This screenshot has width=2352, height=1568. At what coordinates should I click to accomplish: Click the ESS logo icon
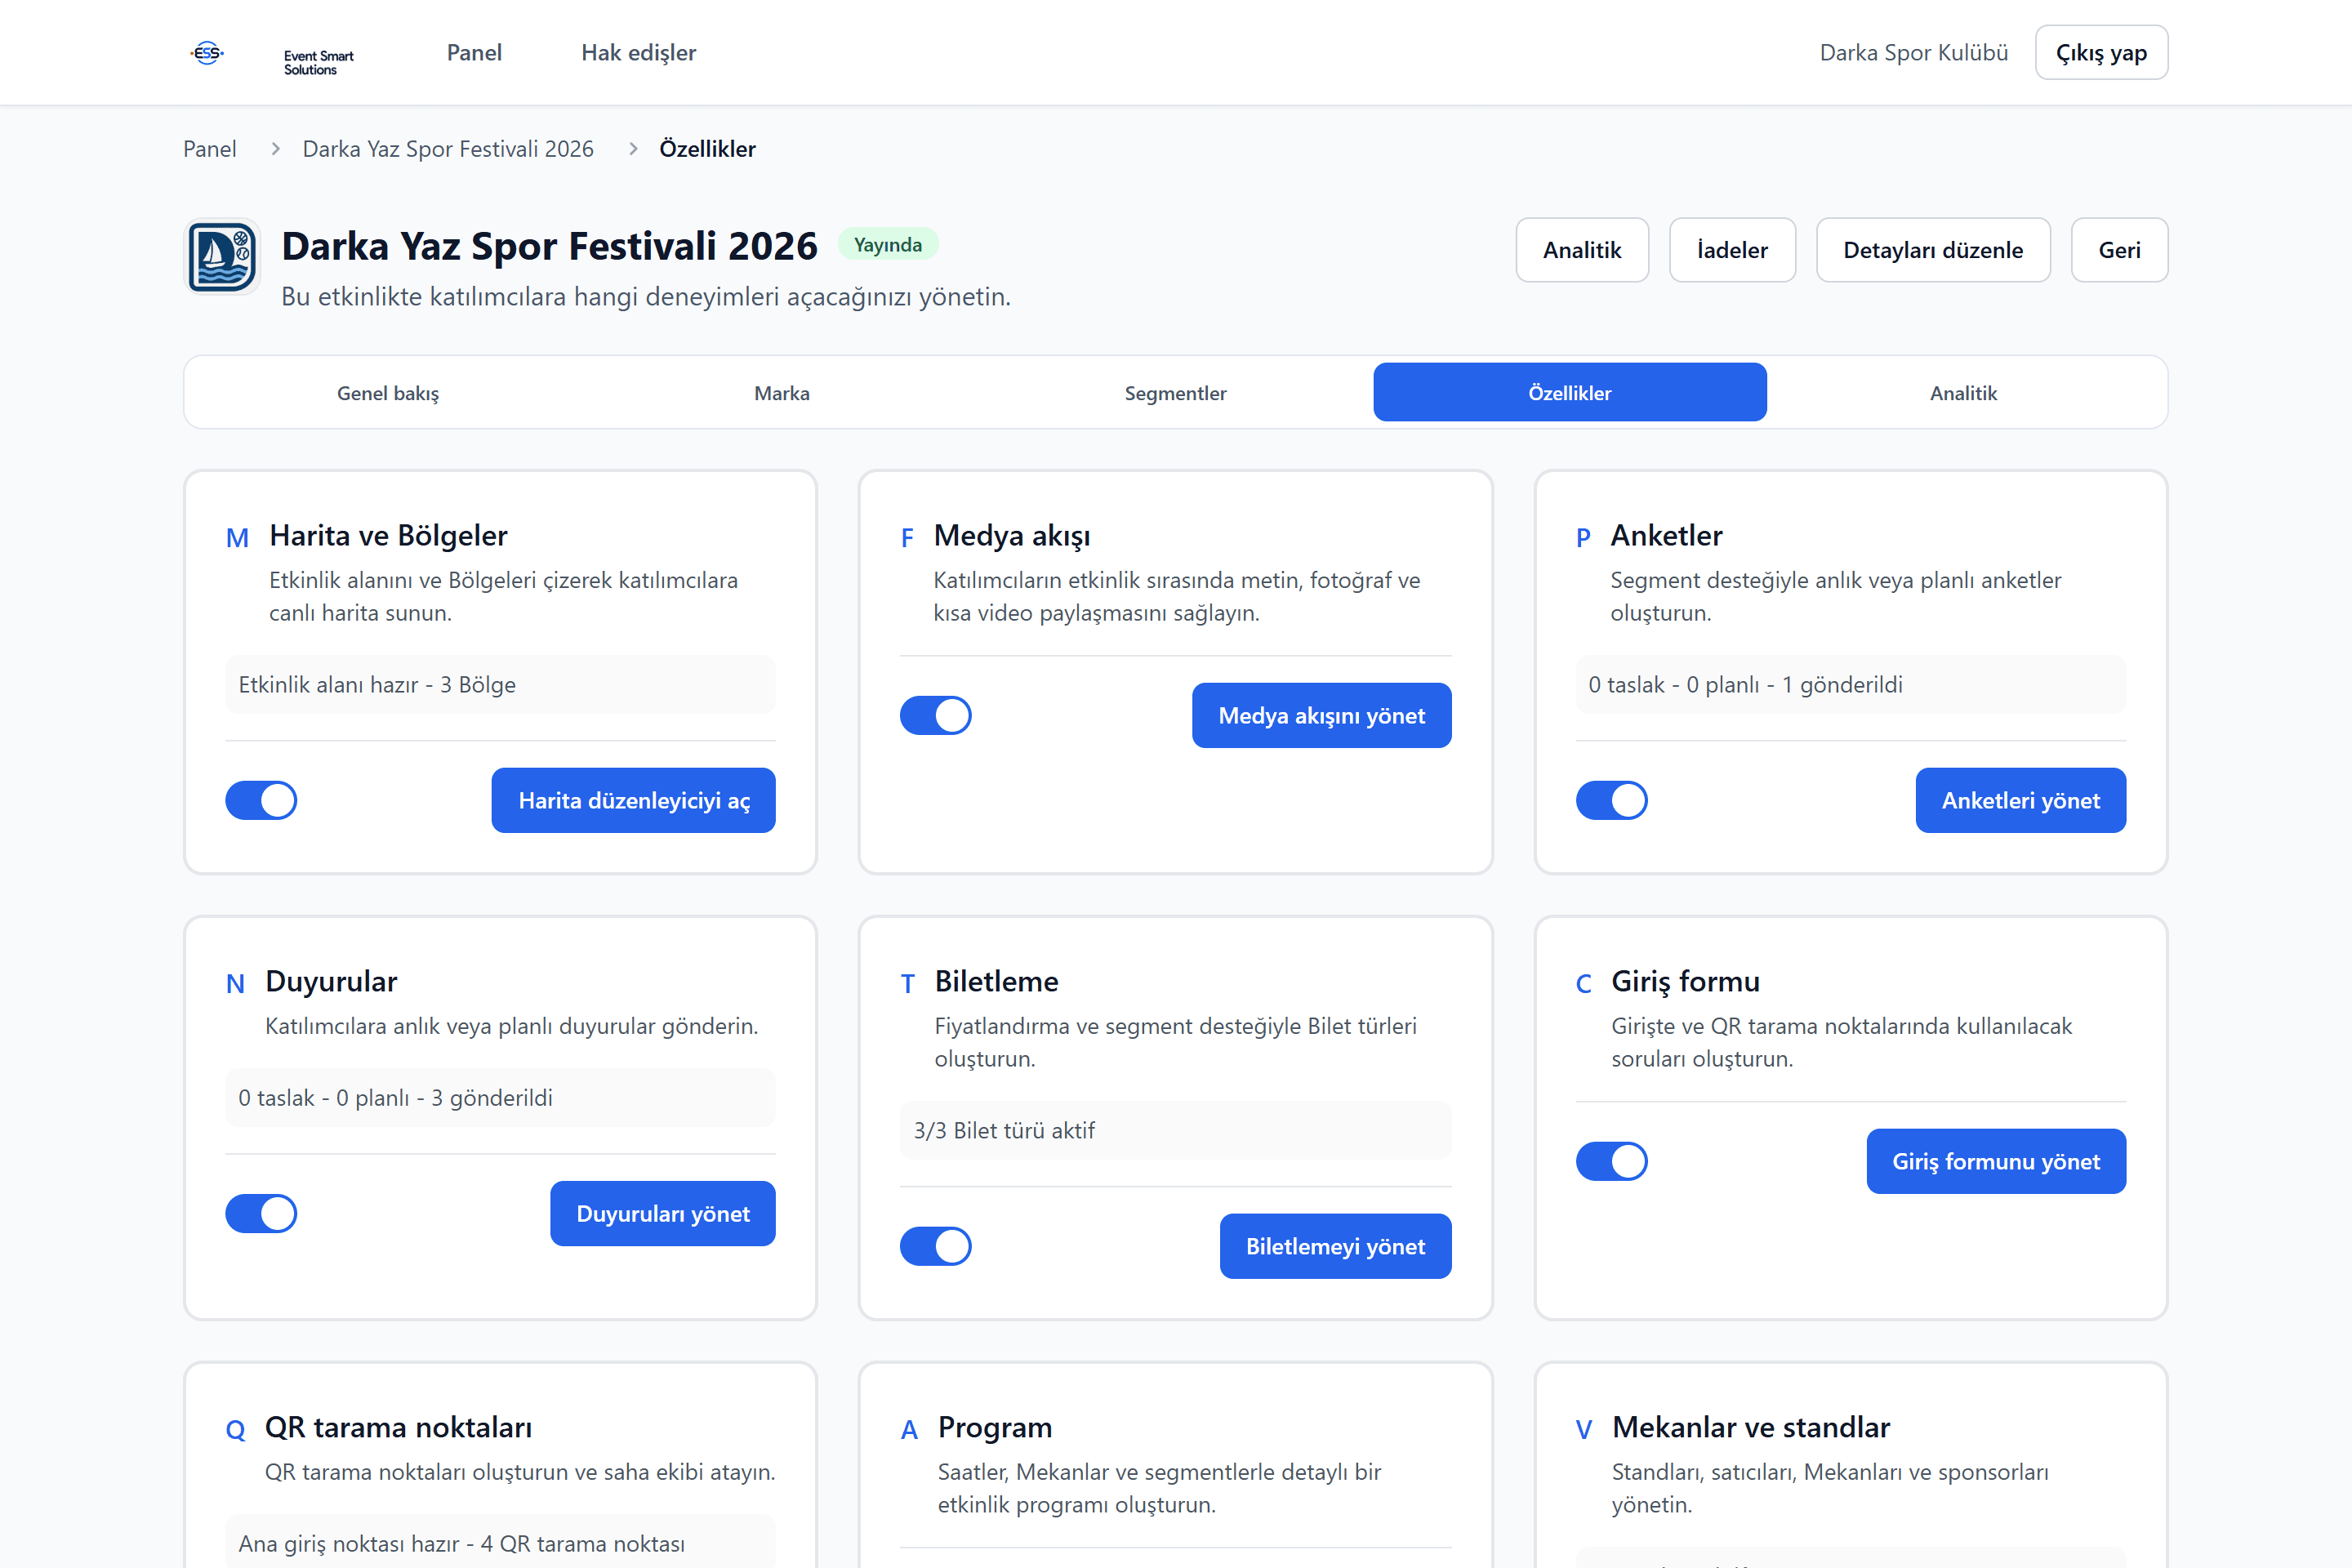tap(207, 53)
